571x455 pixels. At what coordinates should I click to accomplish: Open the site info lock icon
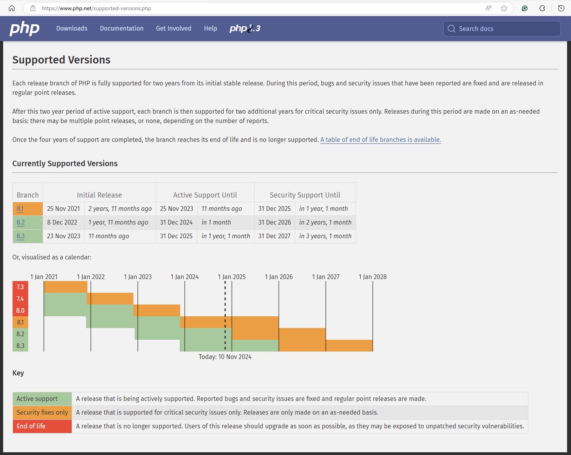tap(33, 8)
